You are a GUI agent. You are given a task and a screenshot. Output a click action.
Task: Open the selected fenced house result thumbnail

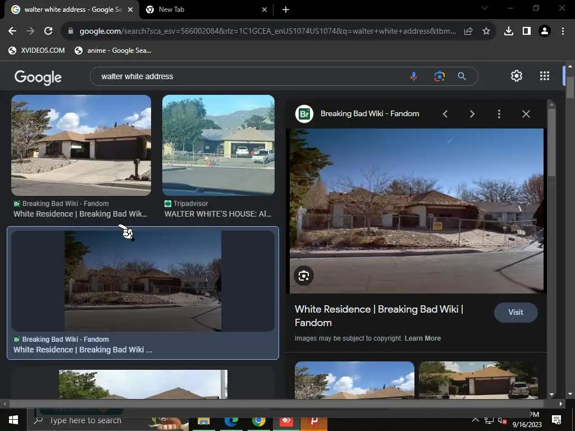[143, 281]
